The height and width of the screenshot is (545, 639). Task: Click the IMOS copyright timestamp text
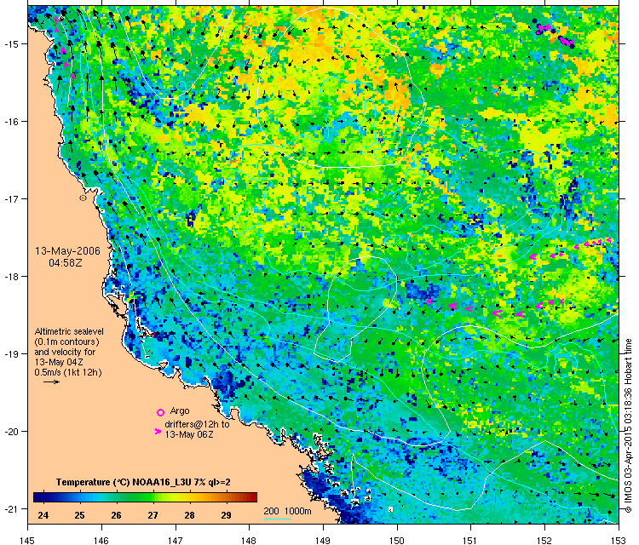click(628, 426)
